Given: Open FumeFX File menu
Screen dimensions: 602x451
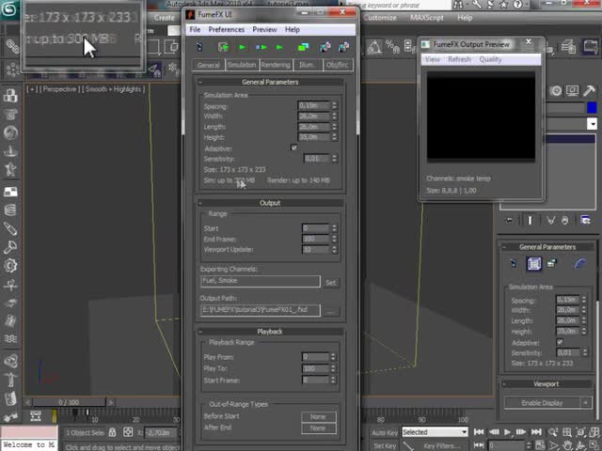Looking at the screenshot, I should pos(195,29).
